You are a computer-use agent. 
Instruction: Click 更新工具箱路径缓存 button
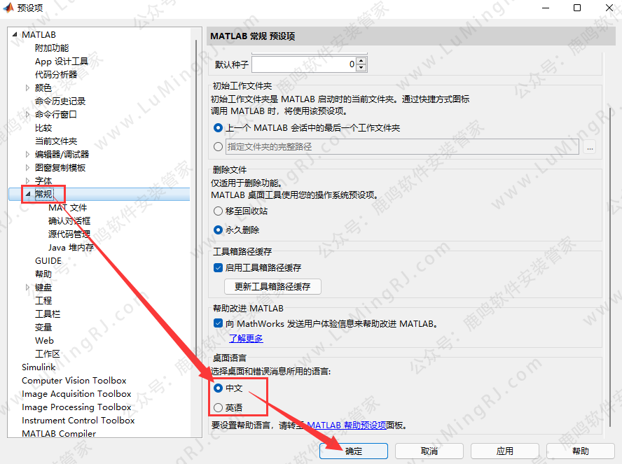click(x=272, y=286)
